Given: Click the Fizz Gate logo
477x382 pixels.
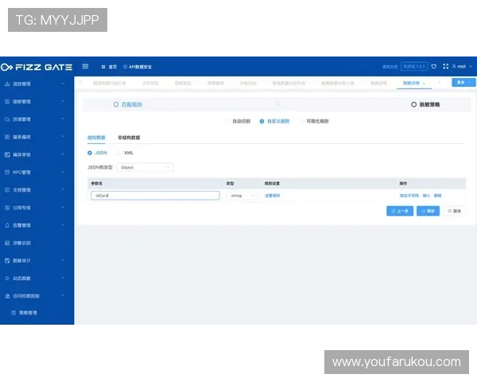Looking at the screenshot, I should 37,67.
